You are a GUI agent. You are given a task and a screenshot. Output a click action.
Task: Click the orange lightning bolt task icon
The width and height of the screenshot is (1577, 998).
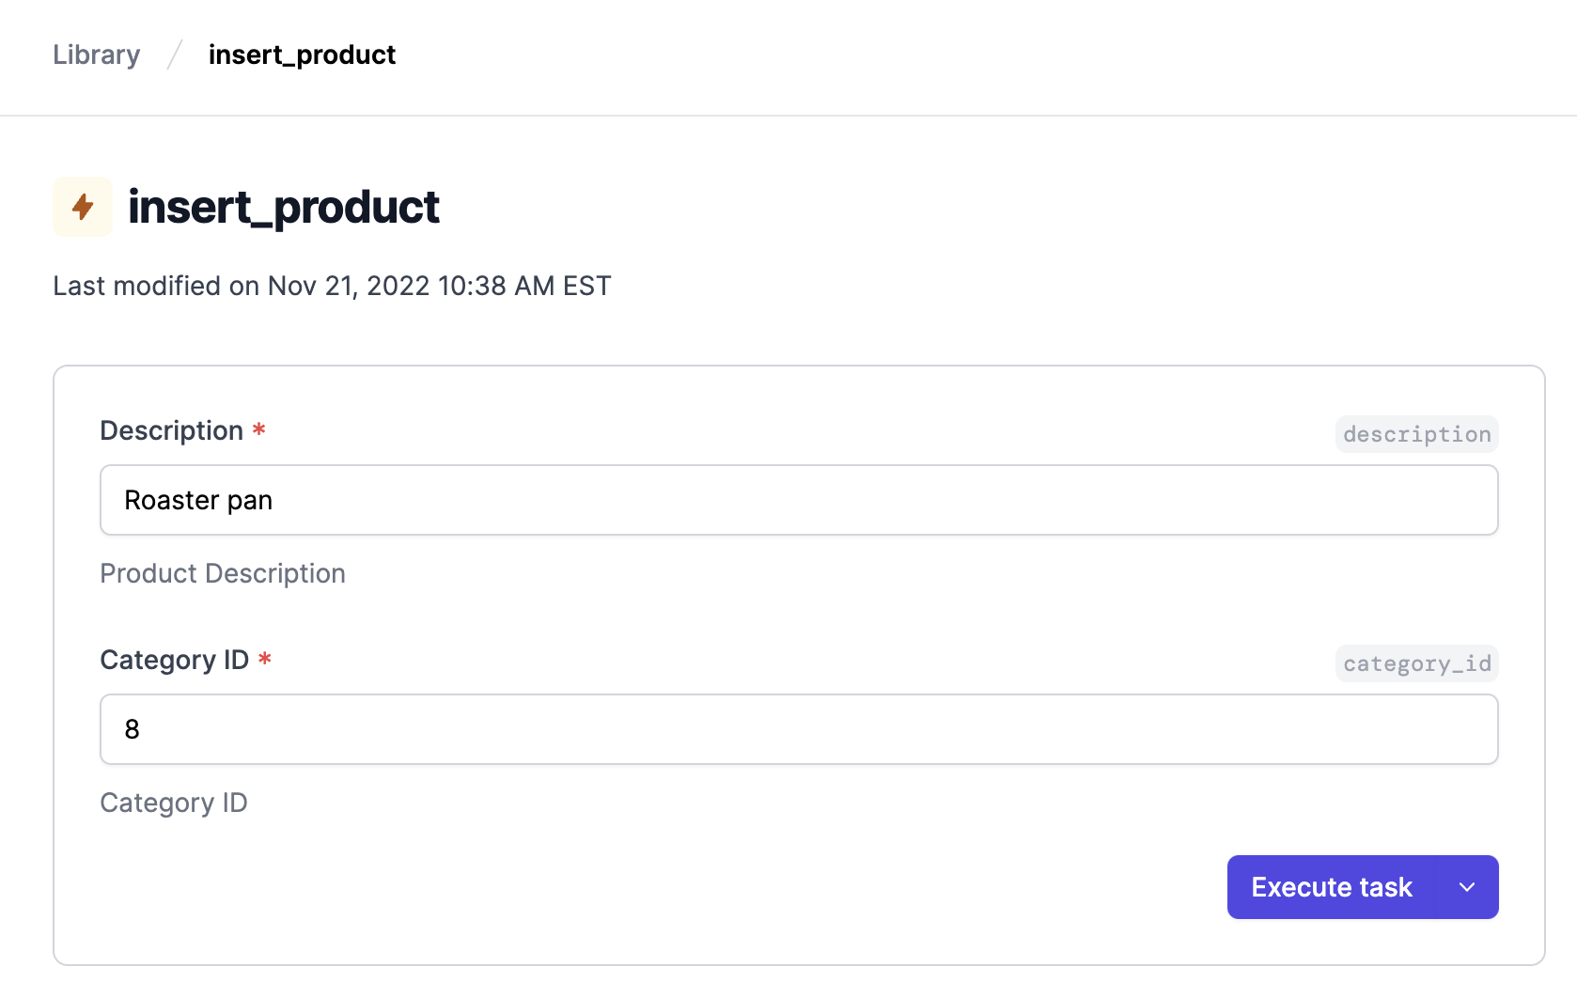click(x=83, y=207)
